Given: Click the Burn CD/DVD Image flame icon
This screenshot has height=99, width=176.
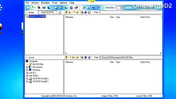Looking at the screenshot, I should [76, 8].
